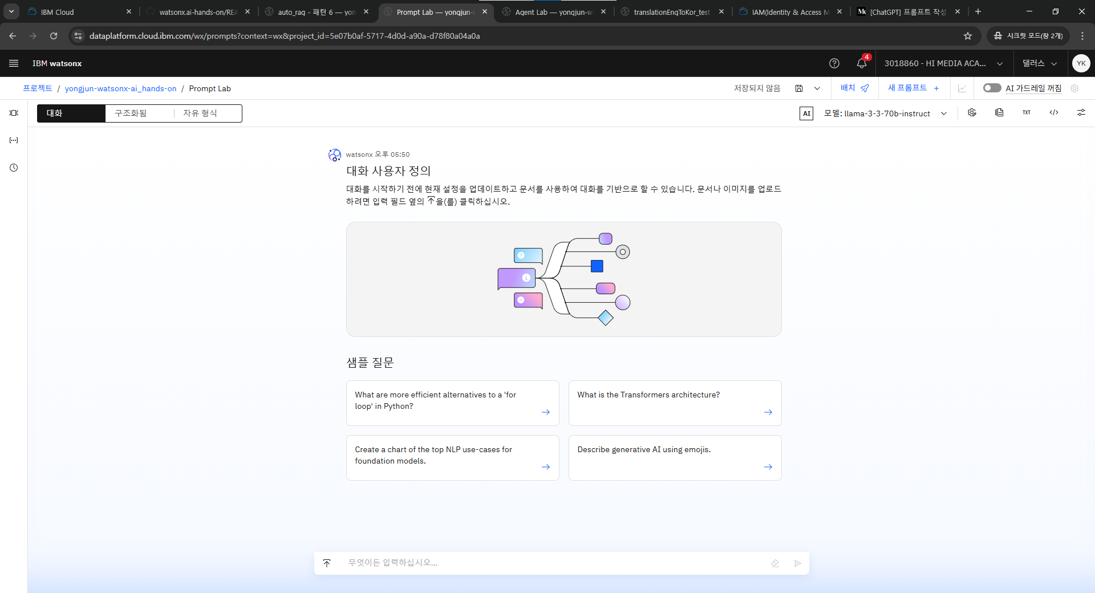The width and height of the screenshot is (1095, 593).
Task: Click the 저장되지 않음 status text
Action: (x=757, y=88)
